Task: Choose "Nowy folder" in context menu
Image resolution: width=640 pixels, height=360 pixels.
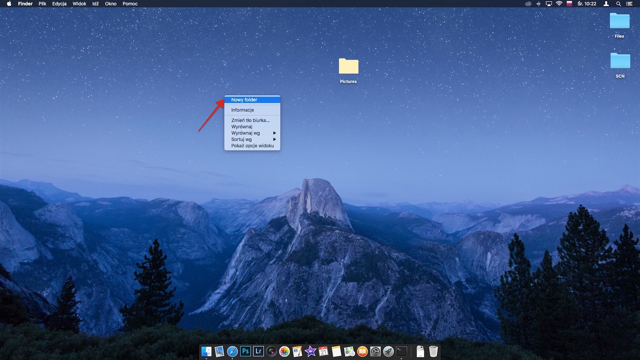Action: (244, 100)
